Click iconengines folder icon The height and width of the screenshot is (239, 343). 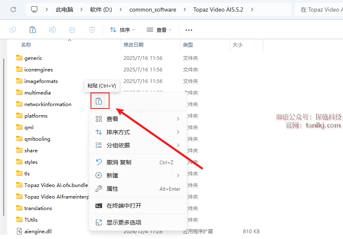click(19, 69)
